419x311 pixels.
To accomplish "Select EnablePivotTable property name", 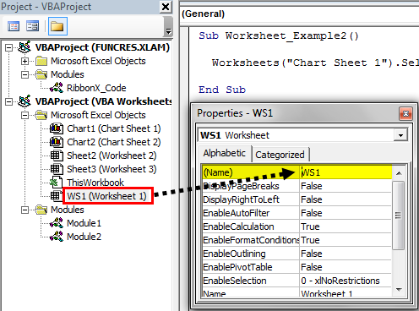I will click(251, 267).
